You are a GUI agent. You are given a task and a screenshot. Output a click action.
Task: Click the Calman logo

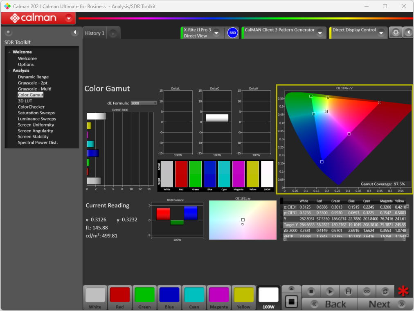(33, 18)
